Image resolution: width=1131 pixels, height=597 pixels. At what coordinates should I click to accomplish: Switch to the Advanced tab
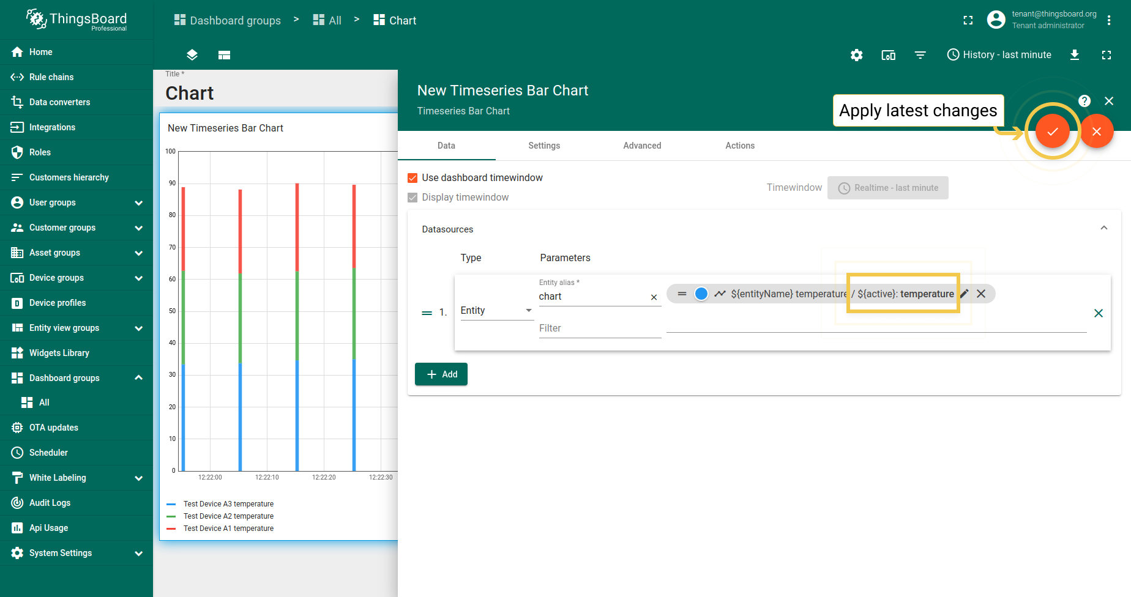point(642,146)
